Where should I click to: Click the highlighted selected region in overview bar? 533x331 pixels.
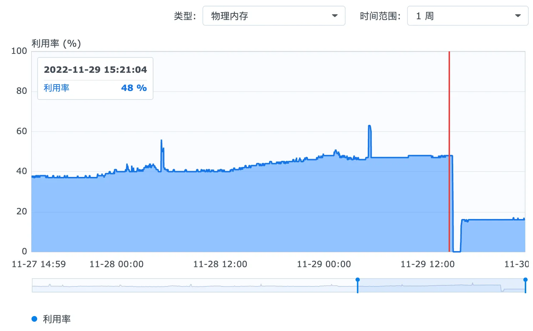point(440,285)
